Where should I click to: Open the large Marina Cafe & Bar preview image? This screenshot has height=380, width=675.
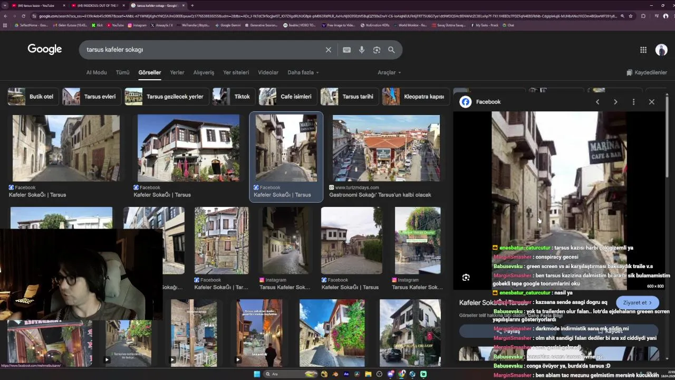[559, 201]
